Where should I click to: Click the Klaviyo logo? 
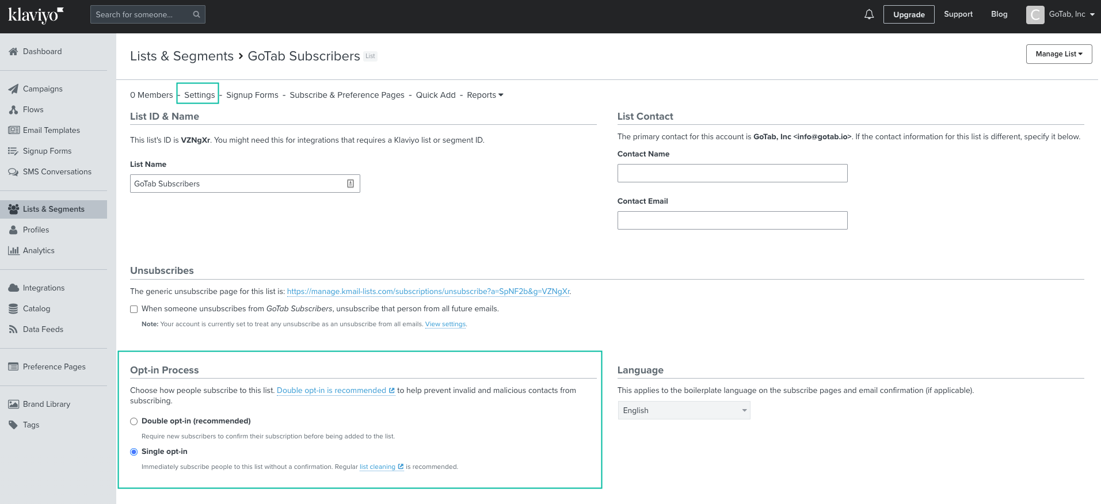[36, 15]
